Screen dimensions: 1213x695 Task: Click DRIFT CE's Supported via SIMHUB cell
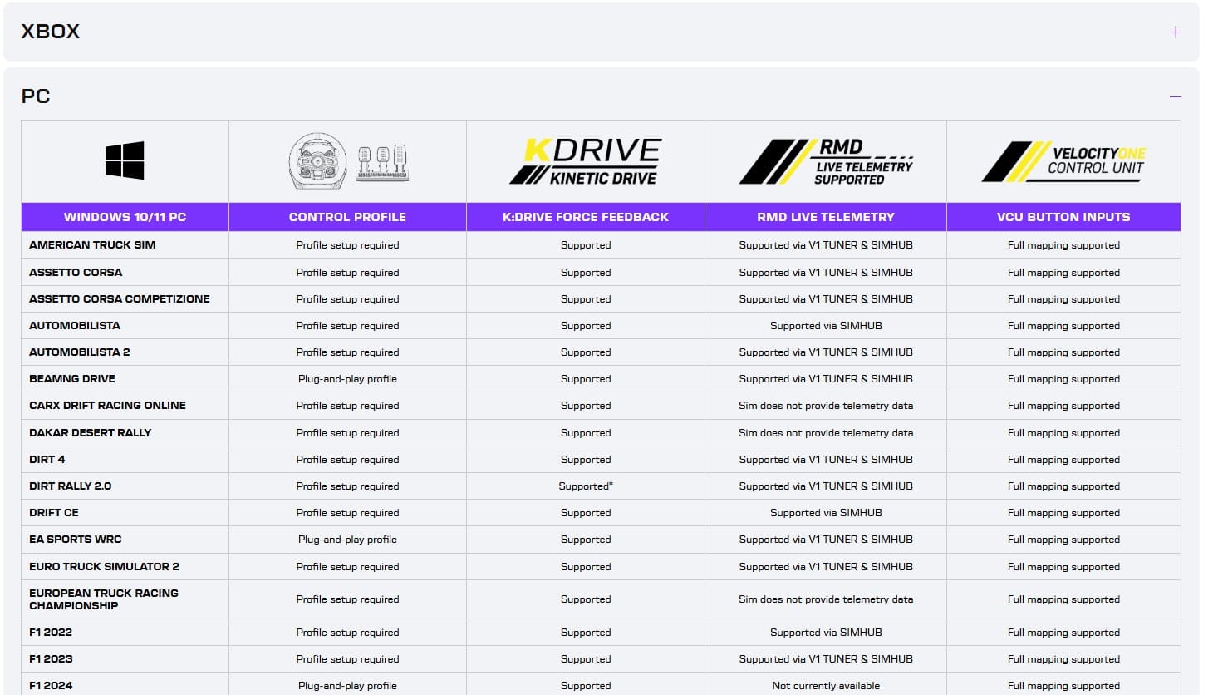pyautogui.click(x=826, y=513)
